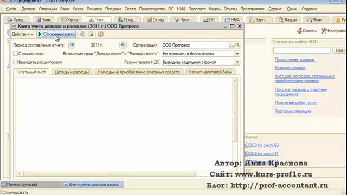The height and width of the screenshot is (195, 347).
Task: Switch to Титульный лист tab
Action: point(31,72)
